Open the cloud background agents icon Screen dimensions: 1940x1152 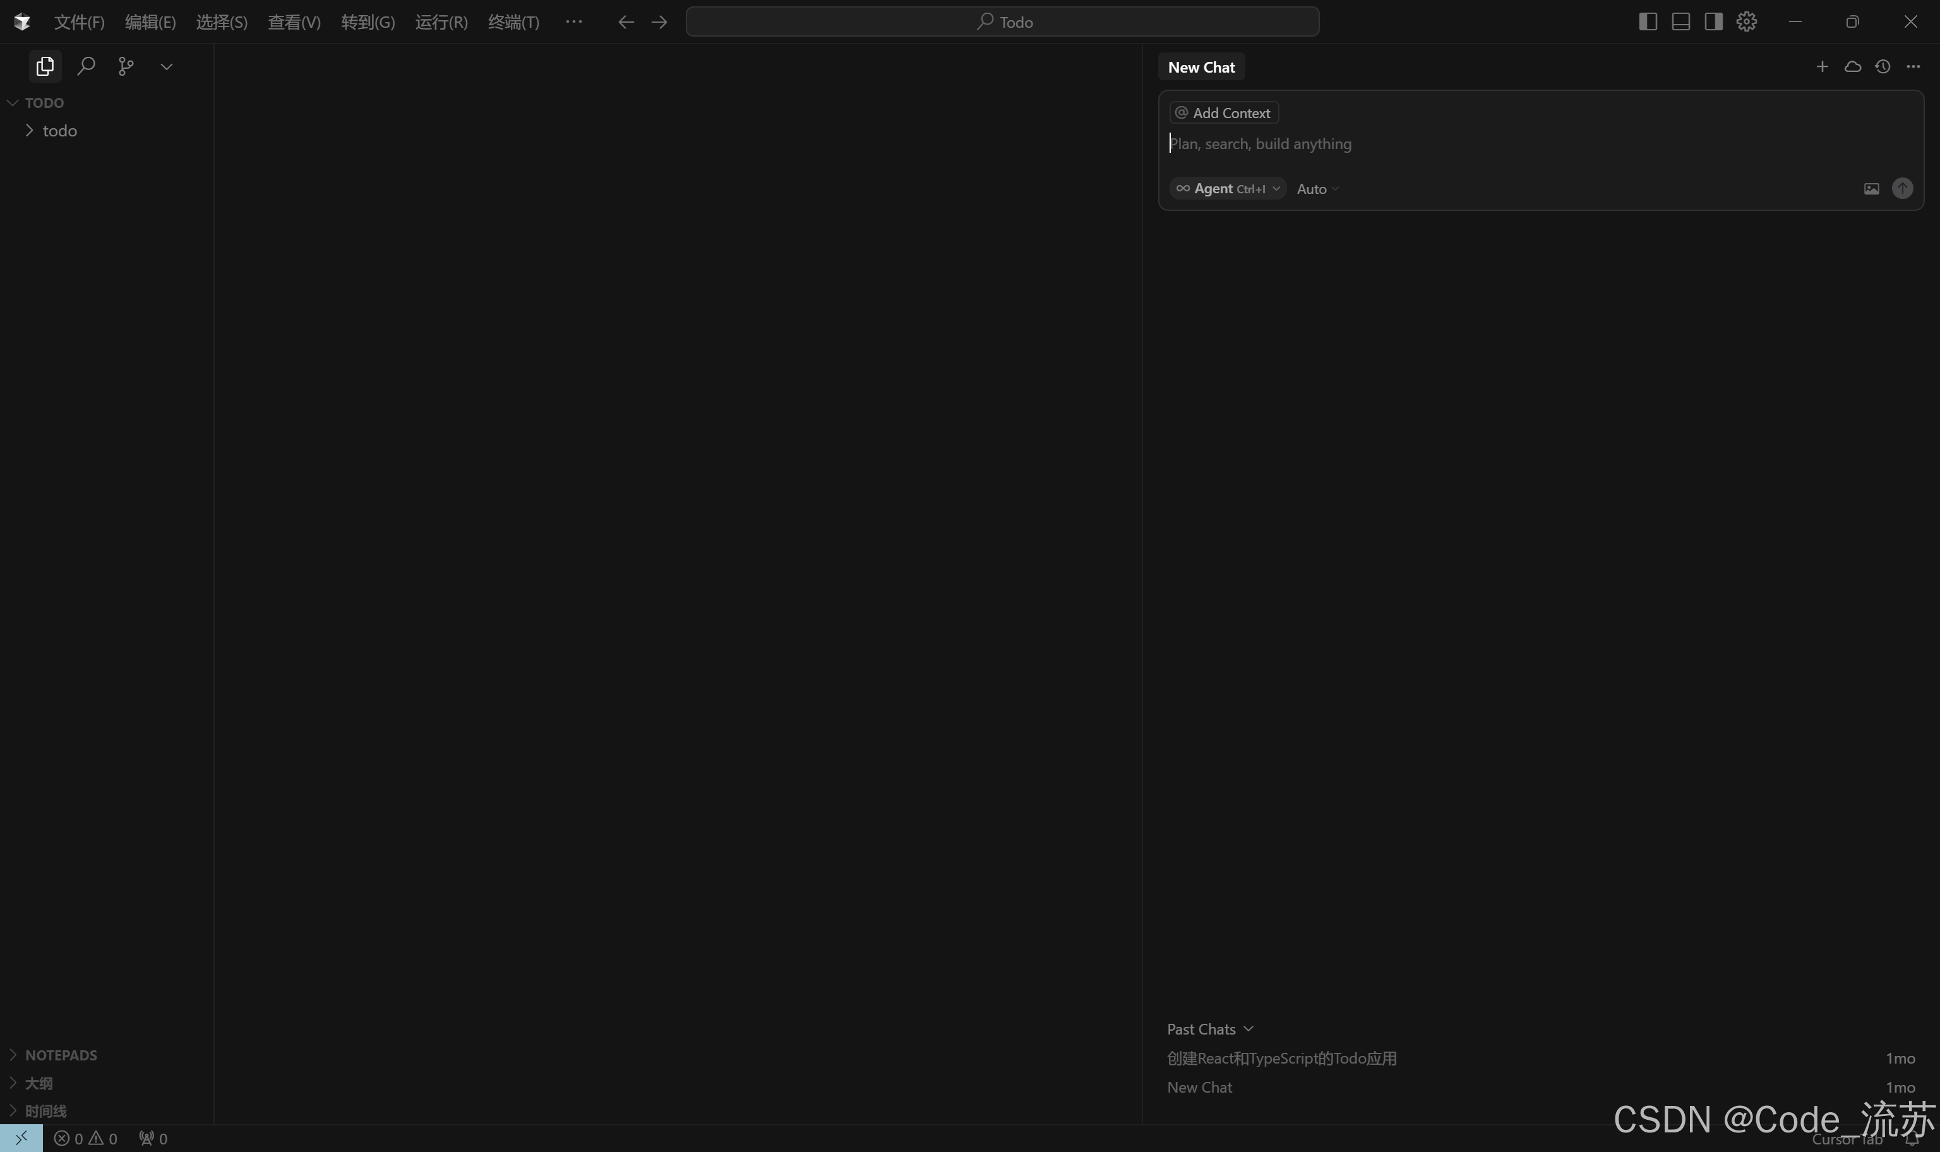[x=1852, y=67]
